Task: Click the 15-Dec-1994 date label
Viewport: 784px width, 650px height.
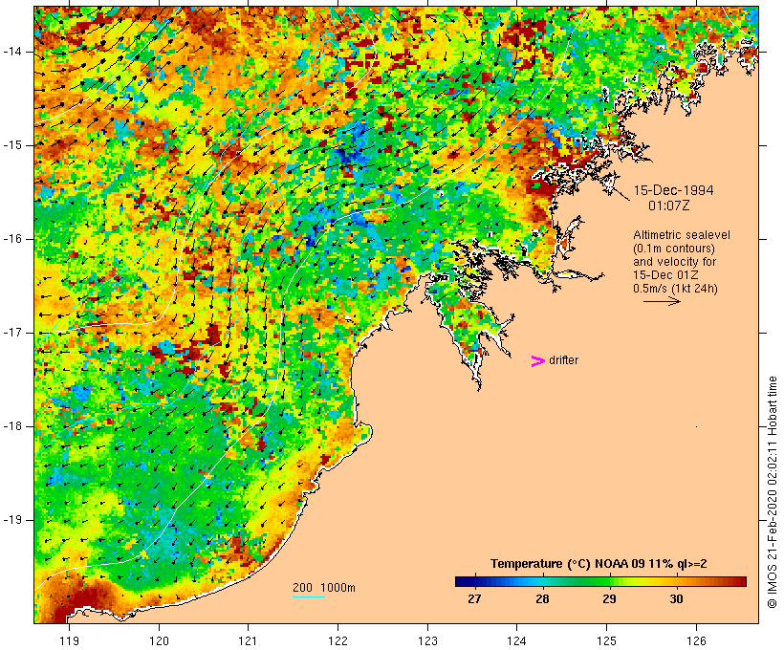Action: 673,190
